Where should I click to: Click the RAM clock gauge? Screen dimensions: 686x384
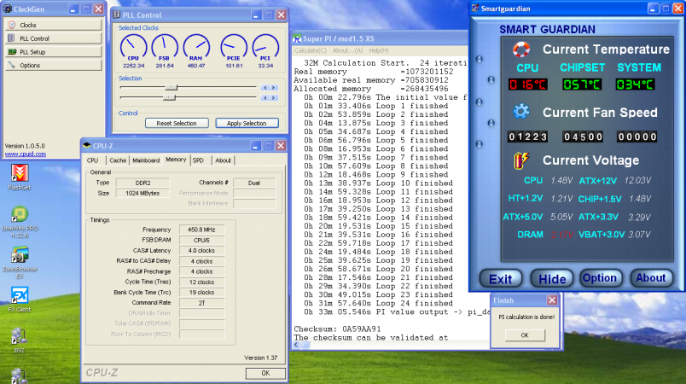tap(196, 48)
